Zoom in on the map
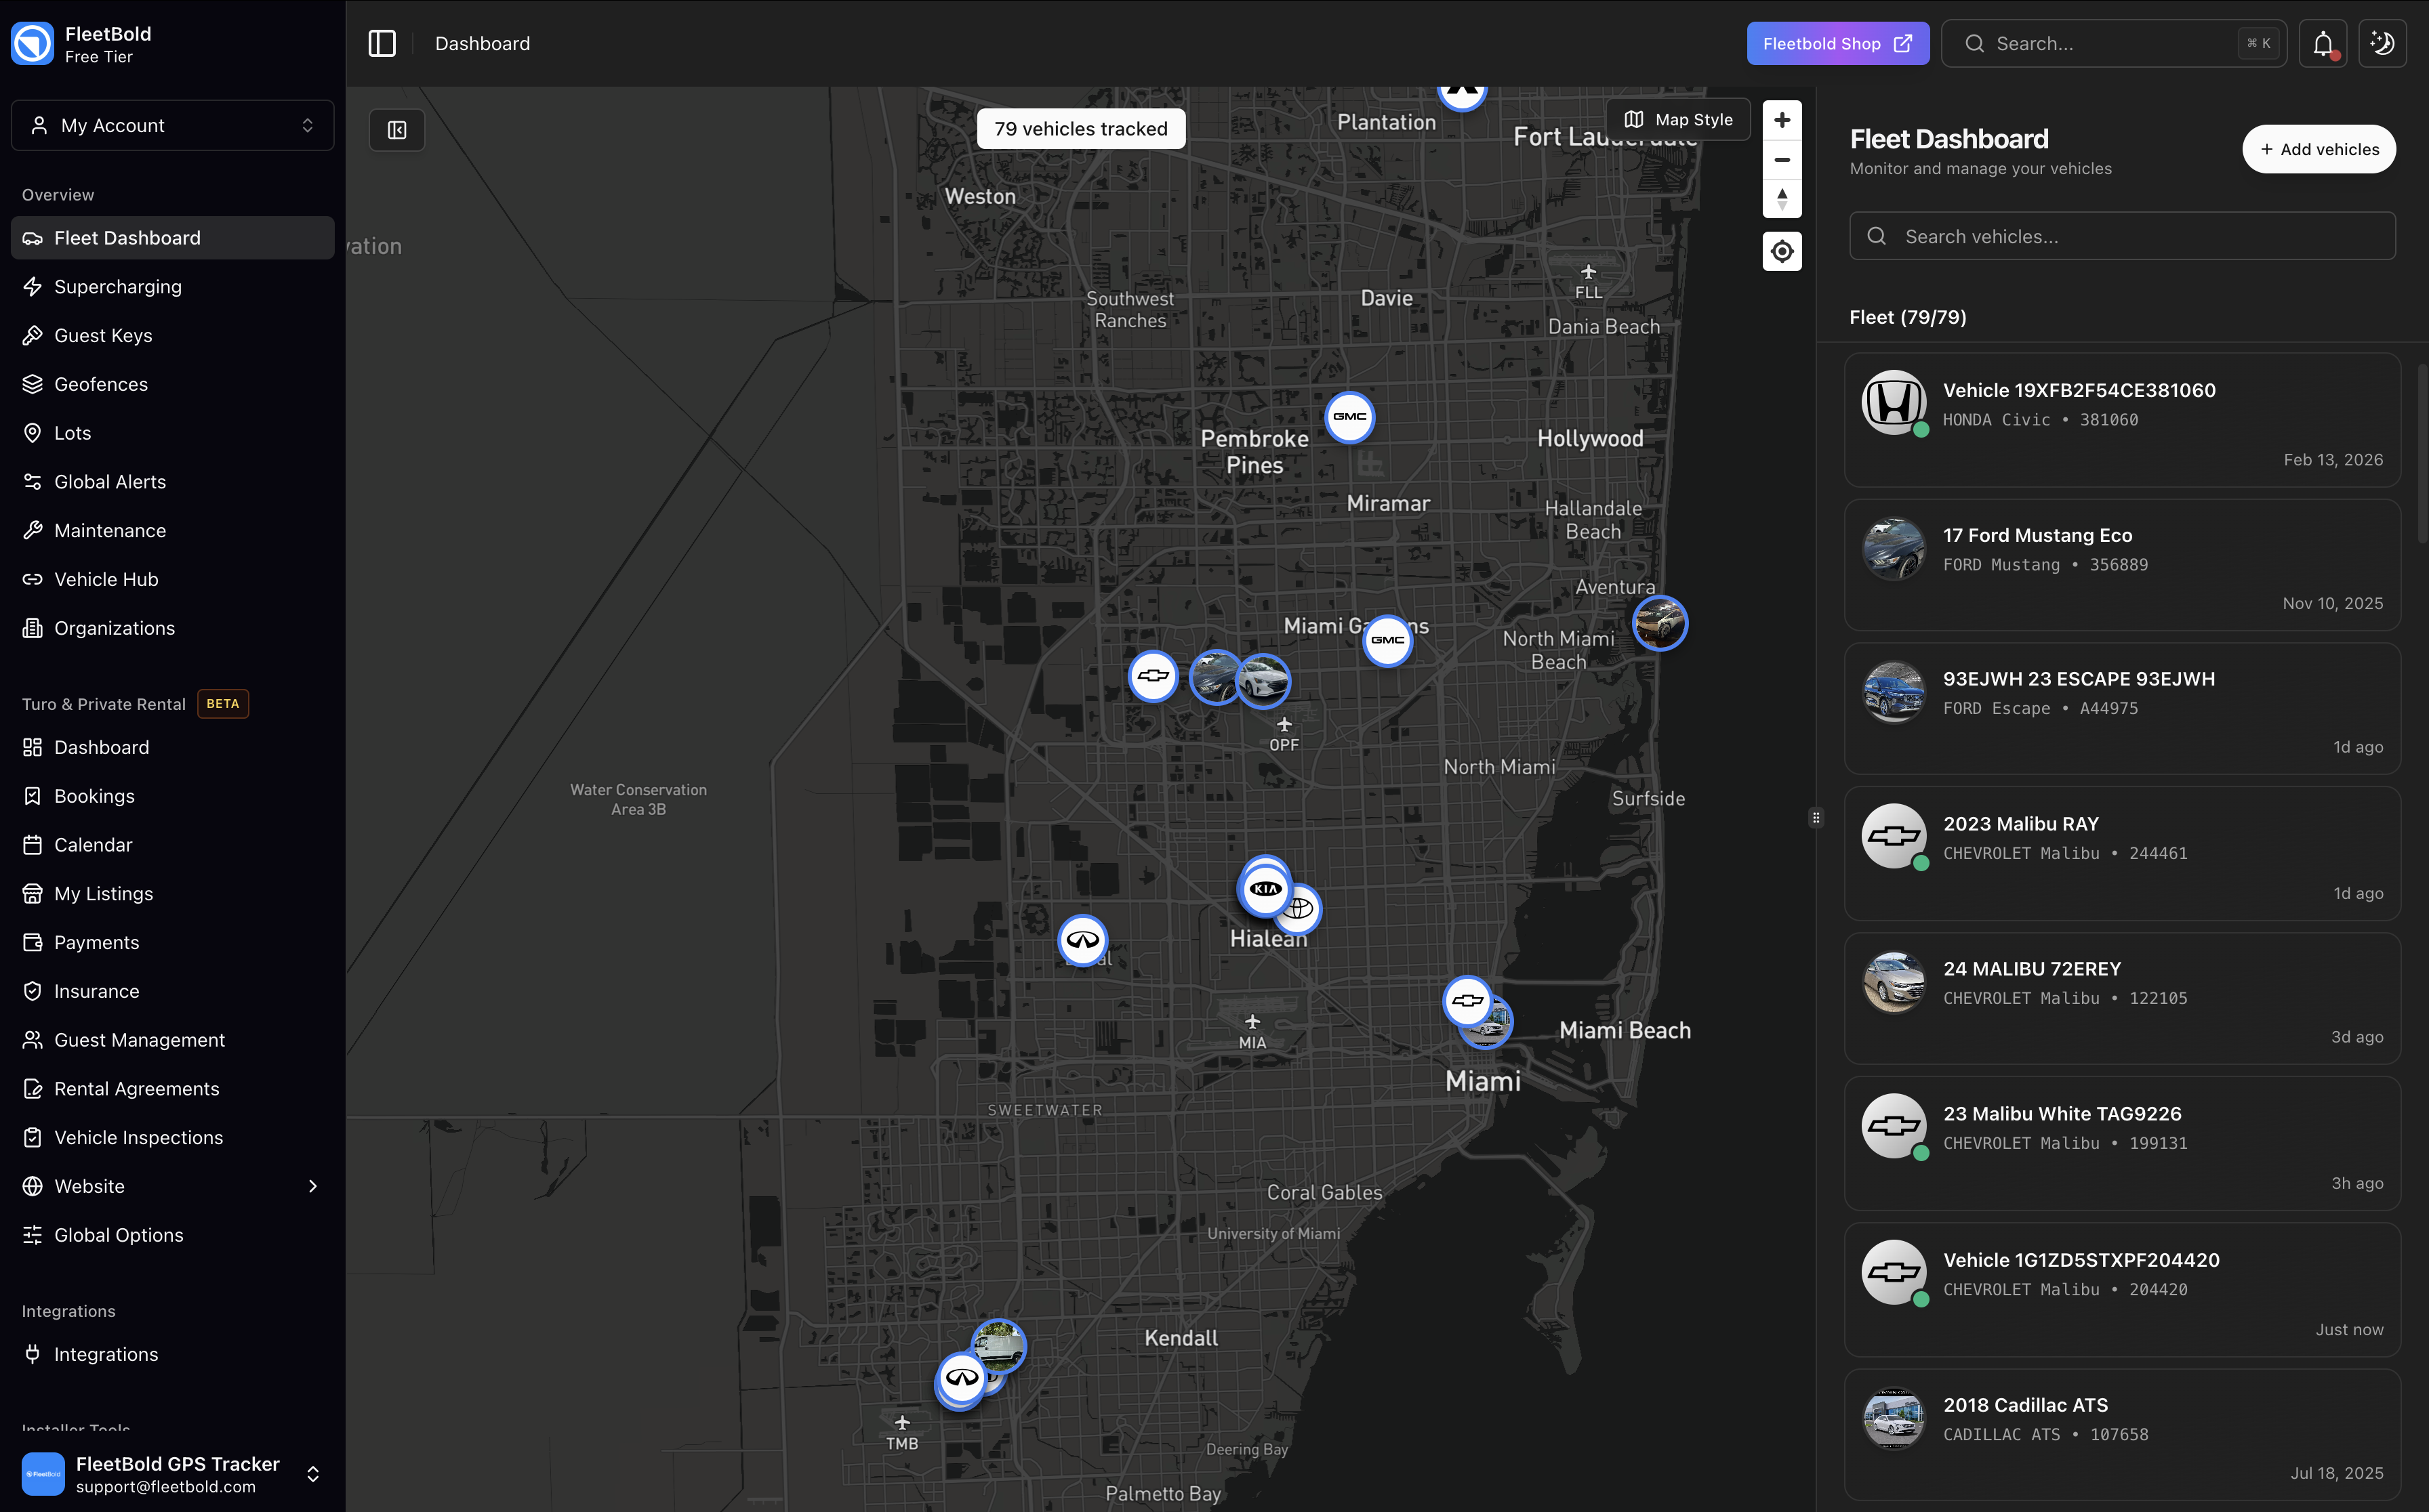This screenshot has width=2429, height=1512. tap(1782, 119)
